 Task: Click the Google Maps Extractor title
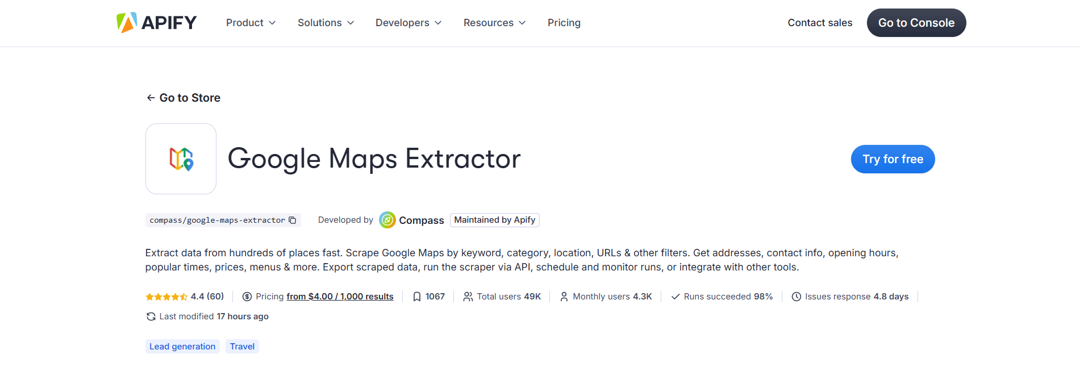tap(374, 159)
